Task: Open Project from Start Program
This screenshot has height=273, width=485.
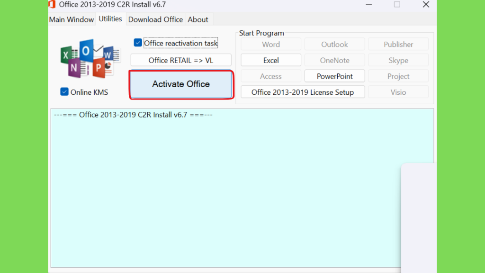Action: click(398, 76)
